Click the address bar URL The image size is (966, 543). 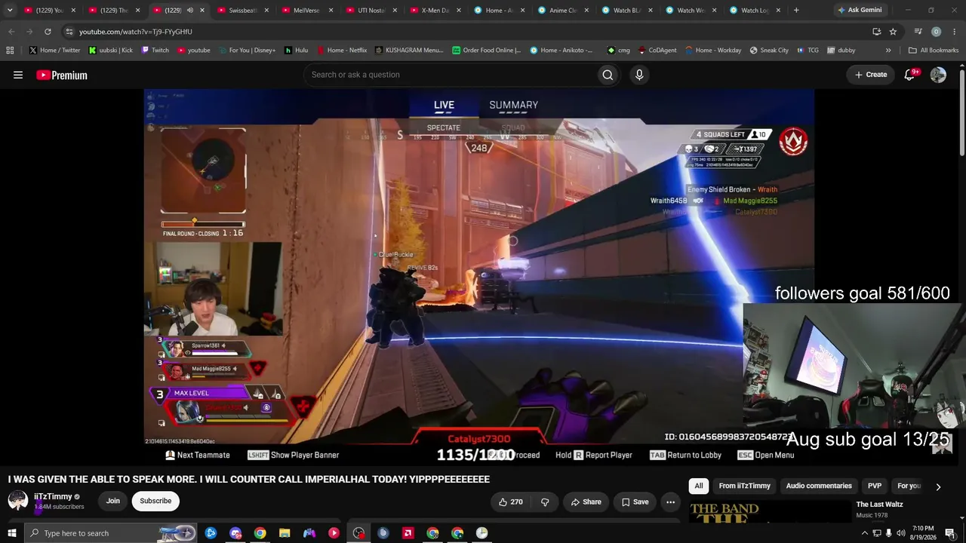click(x=136, y=32)
